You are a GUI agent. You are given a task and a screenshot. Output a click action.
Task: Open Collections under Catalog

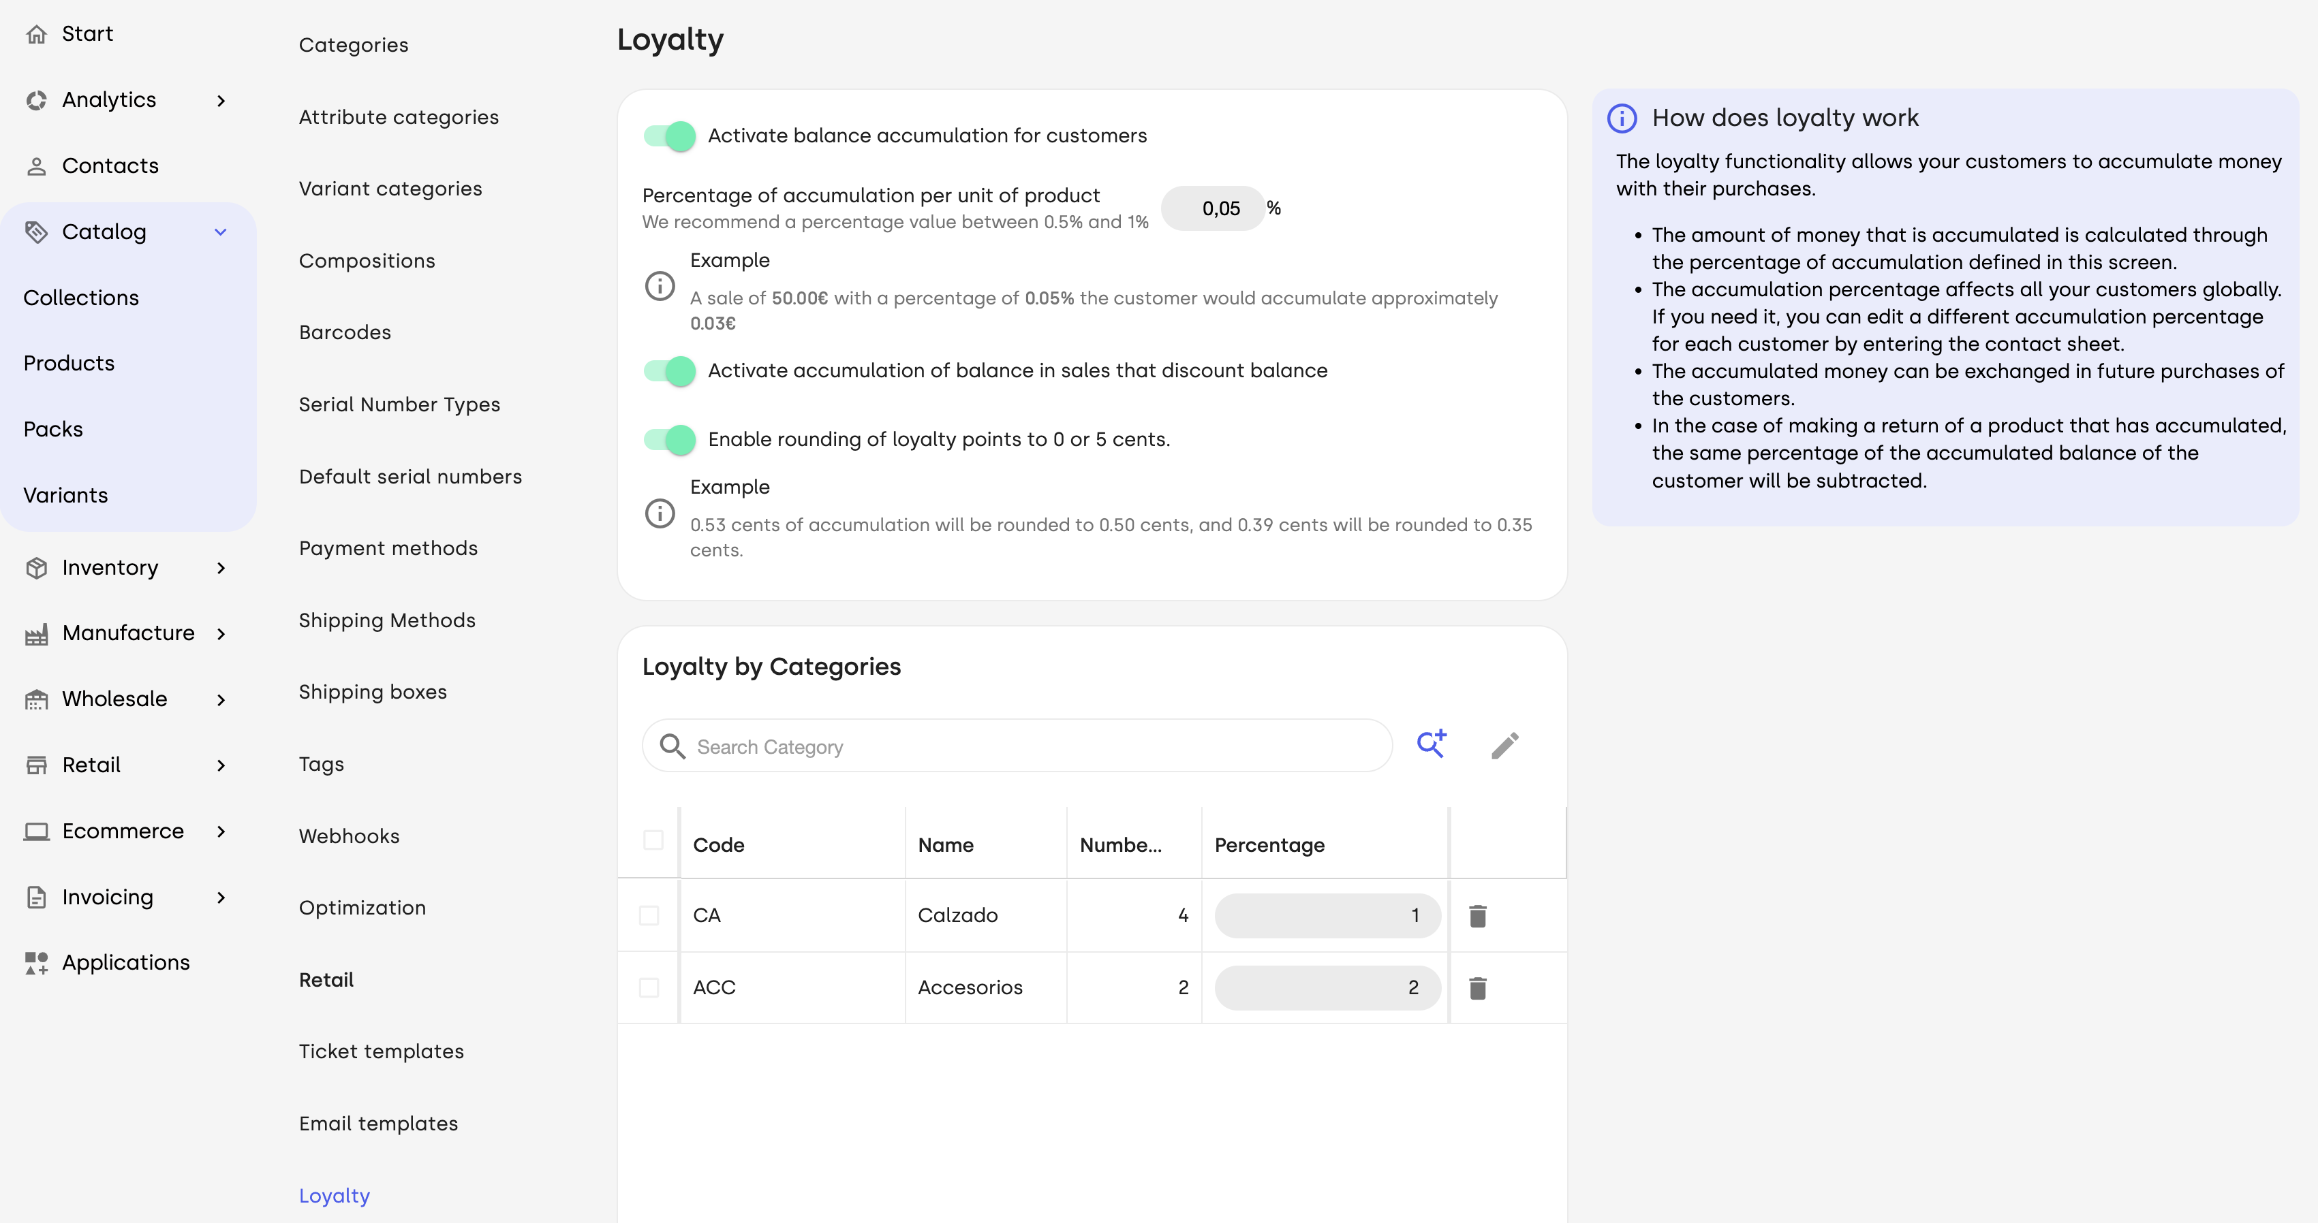coord(81,298)
